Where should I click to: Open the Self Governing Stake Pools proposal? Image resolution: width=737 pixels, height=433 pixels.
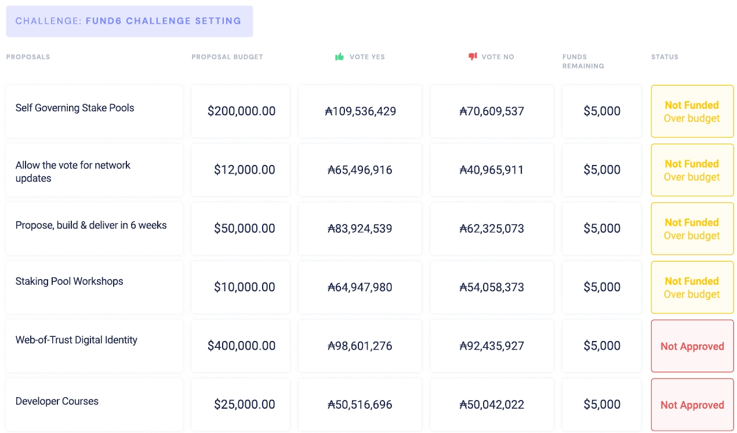pyautogui.click(x=75, y=108)
